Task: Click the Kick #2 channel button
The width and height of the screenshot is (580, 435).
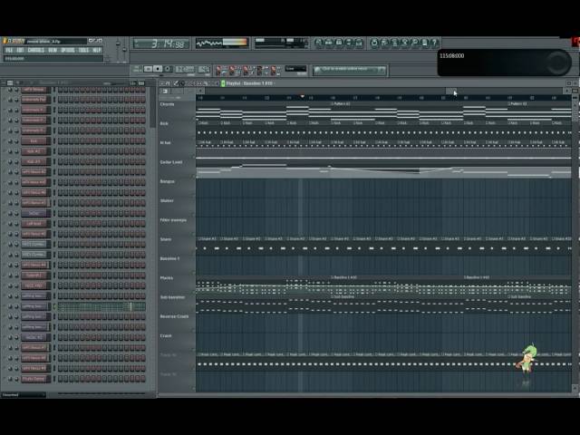Action: click(34, 151)
